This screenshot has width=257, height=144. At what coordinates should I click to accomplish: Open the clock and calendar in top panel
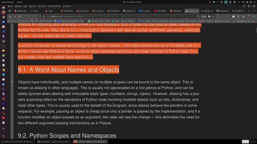(132, 2)
